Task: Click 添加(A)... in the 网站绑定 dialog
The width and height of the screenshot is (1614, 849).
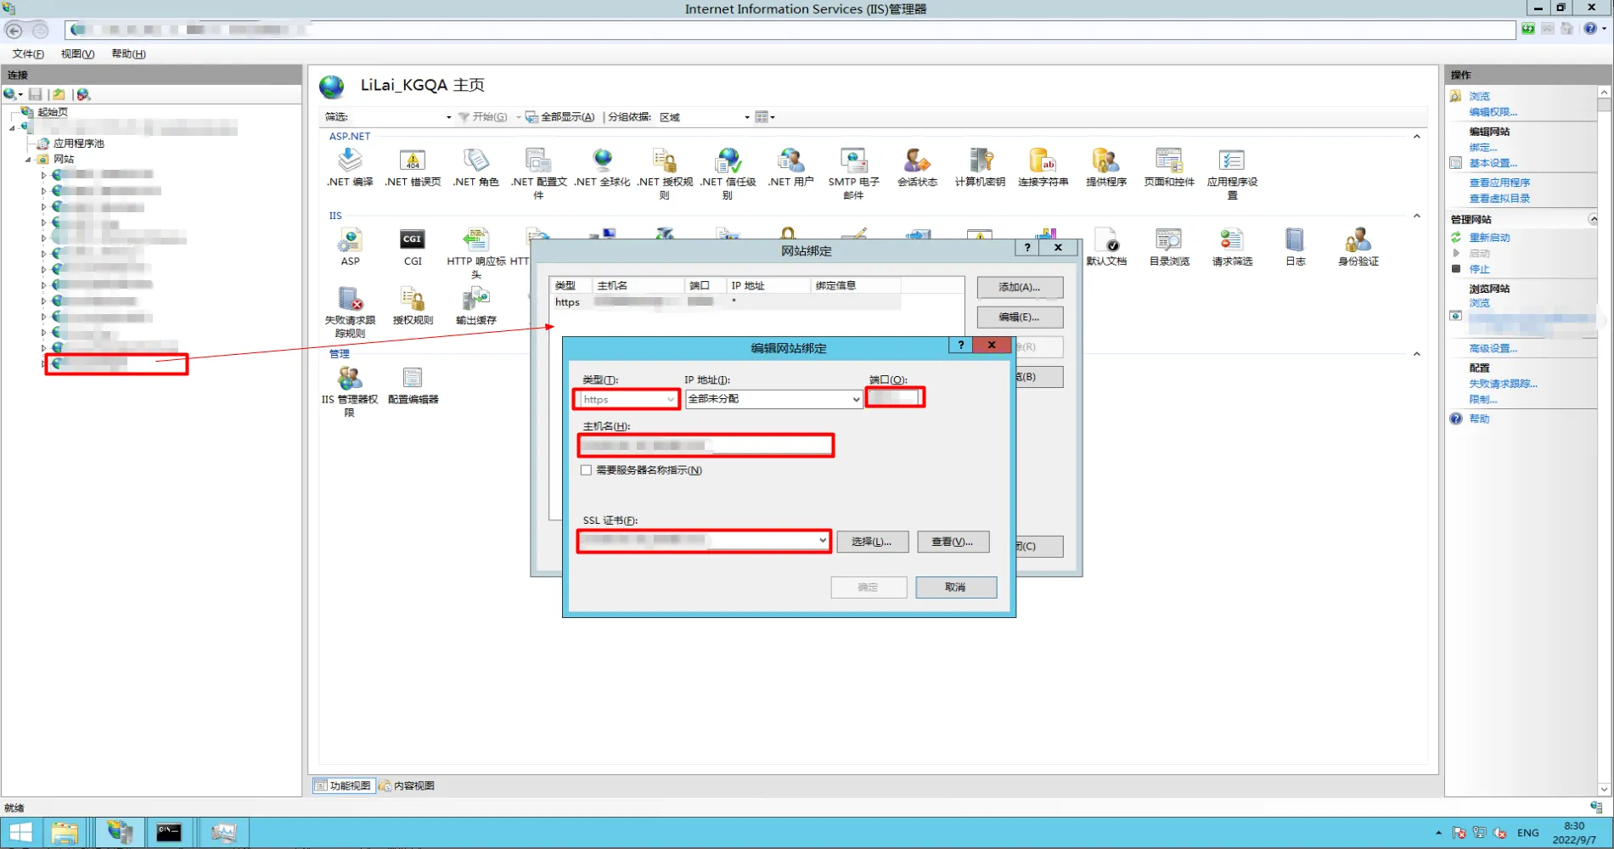Action: [x=1020, y=288]
